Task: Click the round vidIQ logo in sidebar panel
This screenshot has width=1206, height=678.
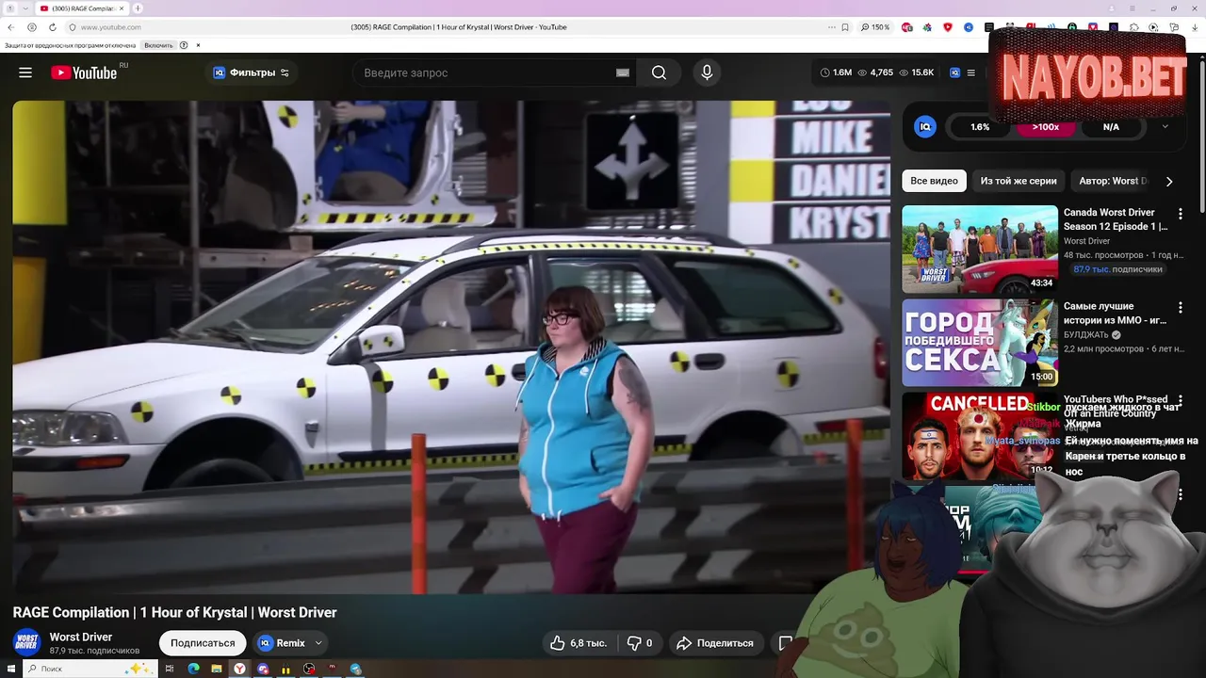Action: [925, 126]
